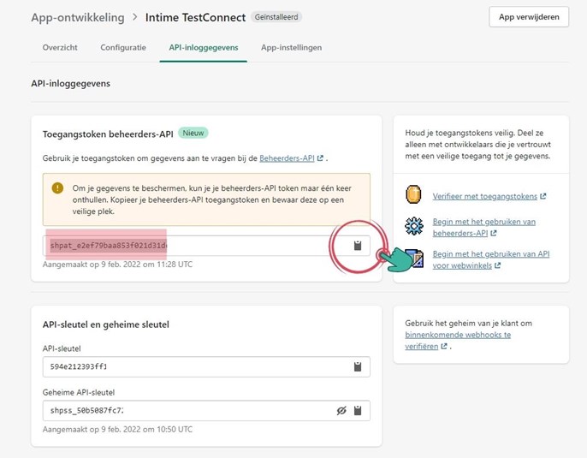Open the Overzicht tab
587x458 pixels.
tap(60, 48)
